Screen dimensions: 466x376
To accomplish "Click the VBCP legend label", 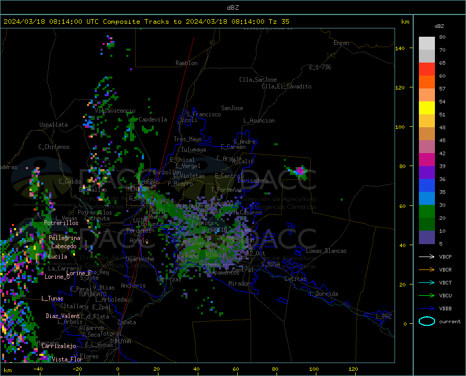I will pyautogui.click(x=445, y=257).
